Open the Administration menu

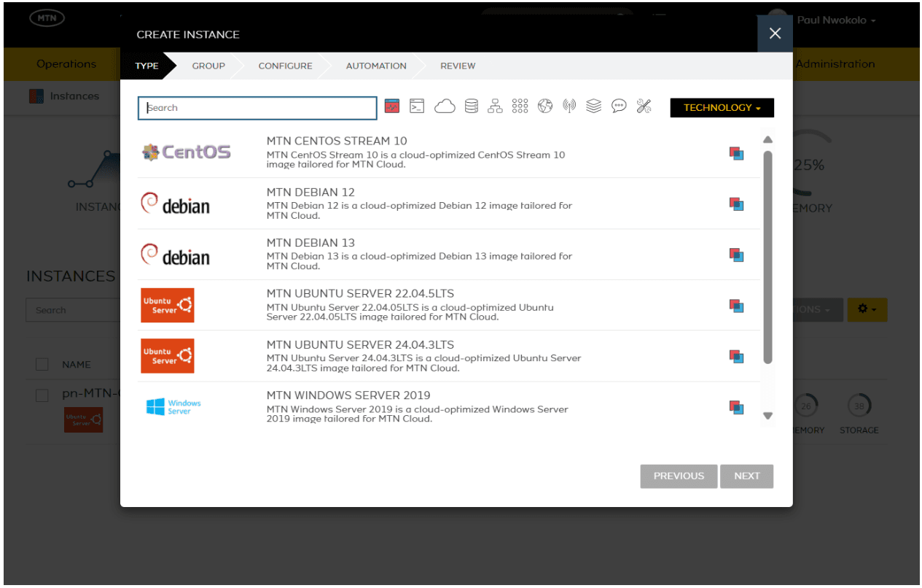pos(835,64)
